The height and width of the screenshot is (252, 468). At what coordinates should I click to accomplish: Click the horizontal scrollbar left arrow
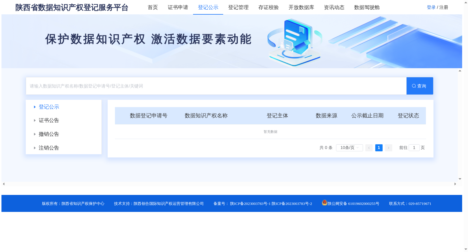click(x=4, y=184)
